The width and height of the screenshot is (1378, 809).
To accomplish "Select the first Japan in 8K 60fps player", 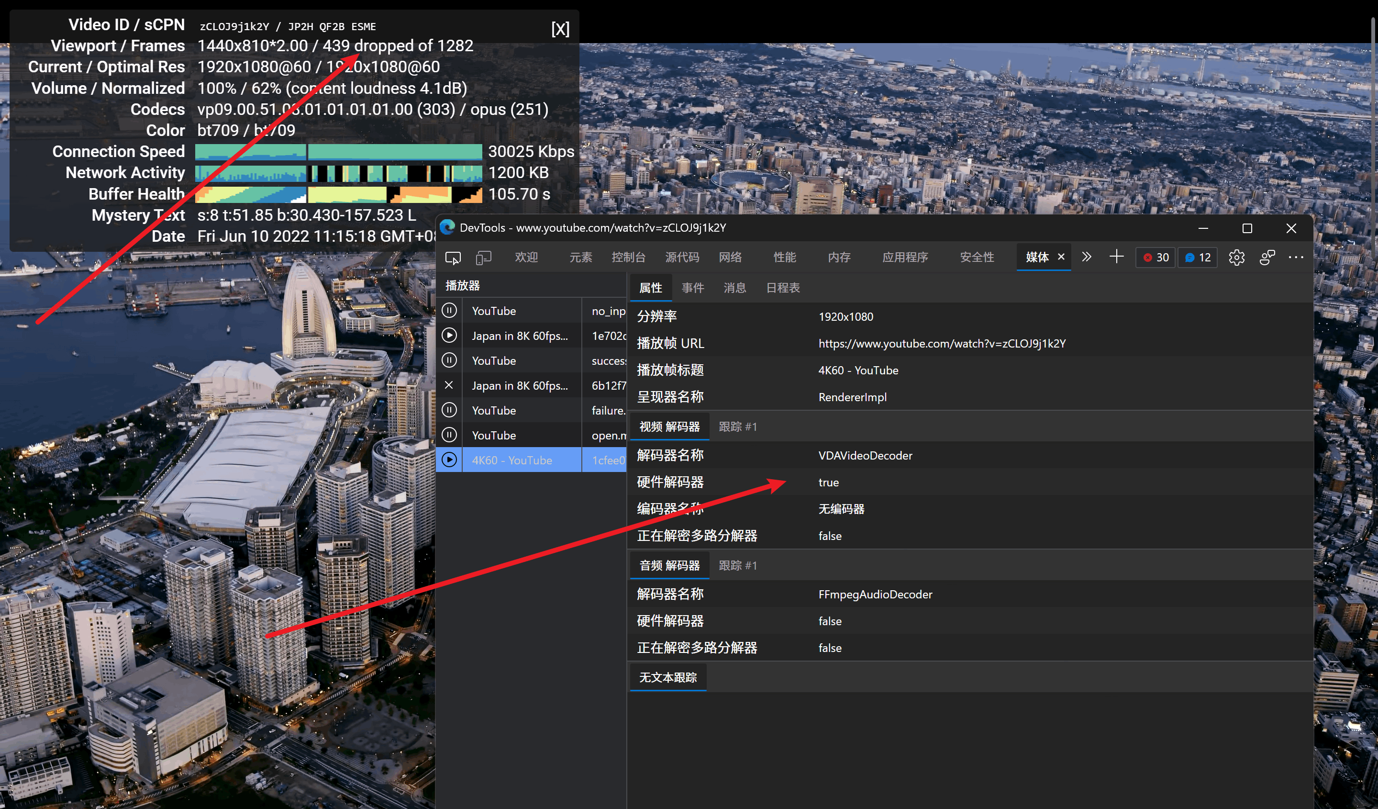I will click(520, 336).
